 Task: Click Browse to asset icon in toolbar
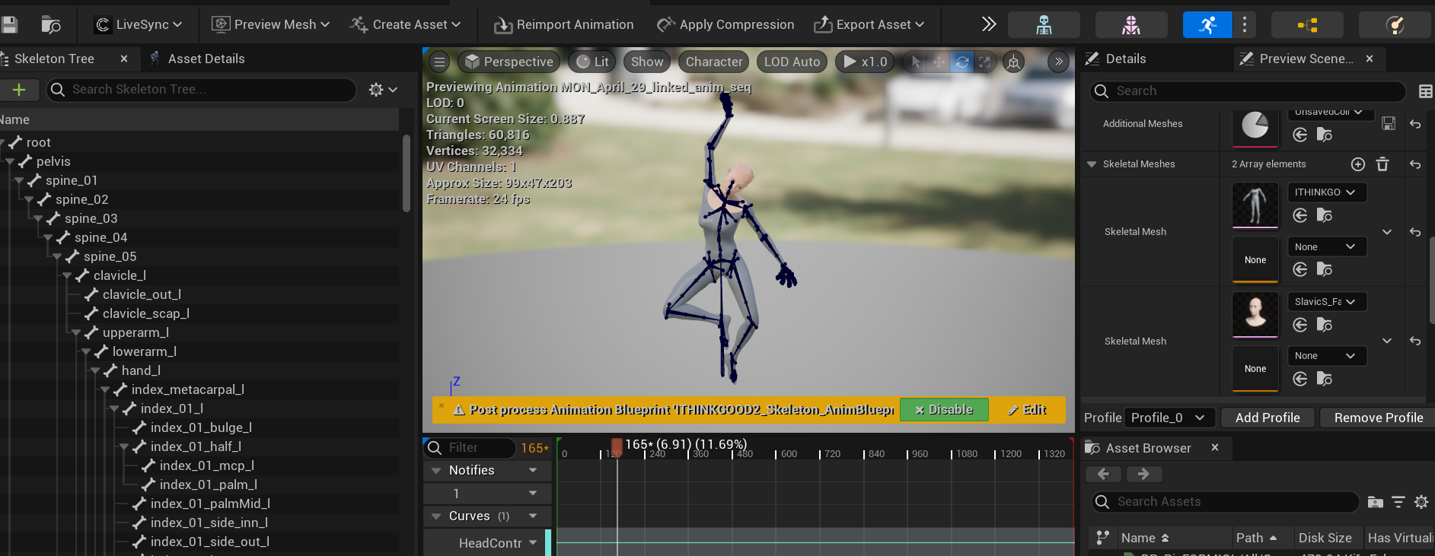[51, 25]
